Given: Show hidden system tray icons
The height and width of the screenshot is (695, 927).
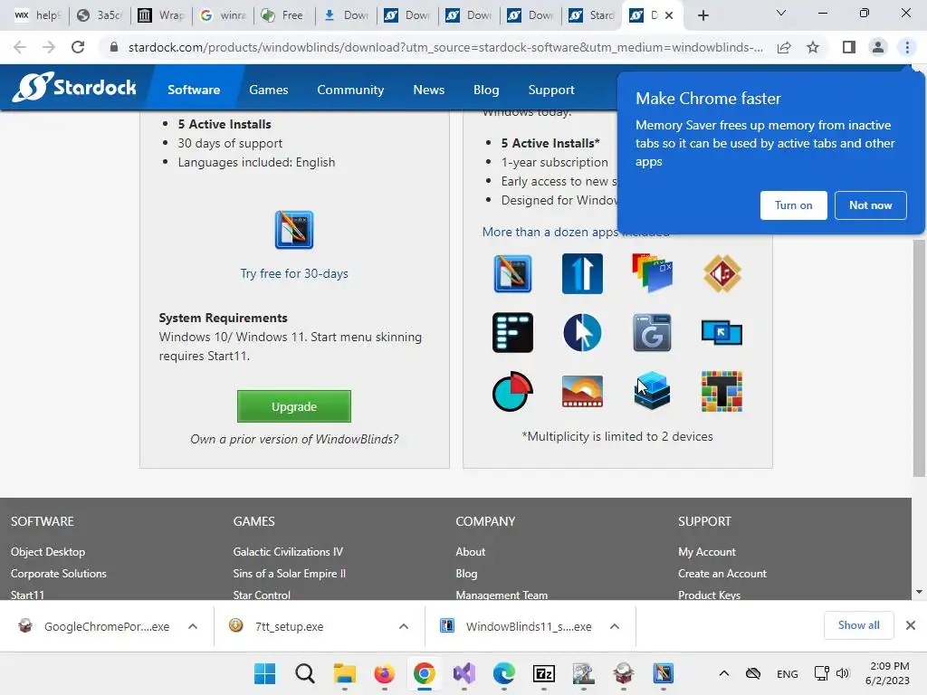Looking at the screenshot, I should click(723, 673).
